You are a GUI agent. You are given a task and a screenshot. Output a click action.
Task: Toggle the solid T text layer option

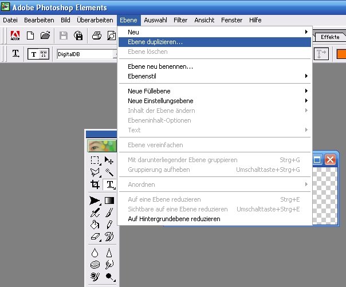point(34,54)
